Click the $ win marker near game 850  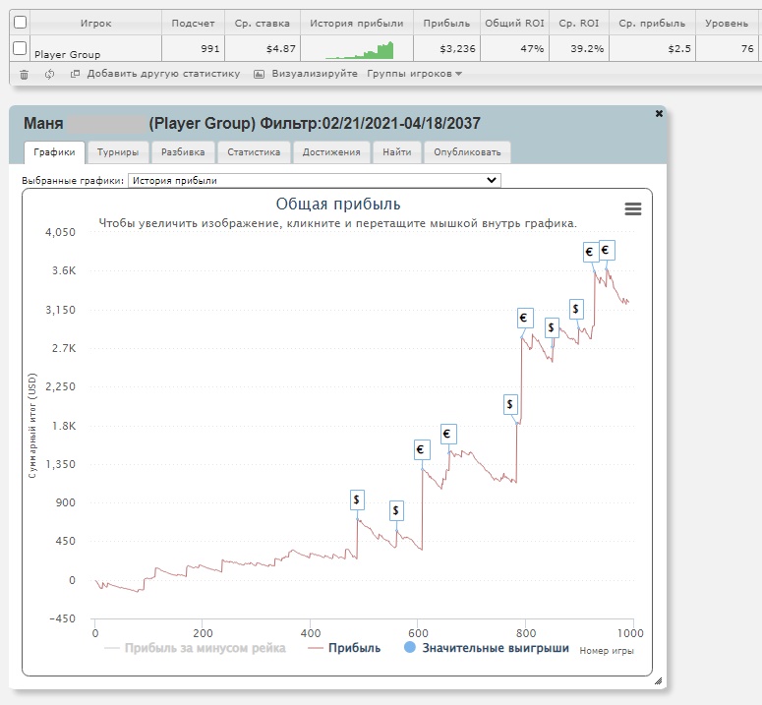tap(552, 327)
